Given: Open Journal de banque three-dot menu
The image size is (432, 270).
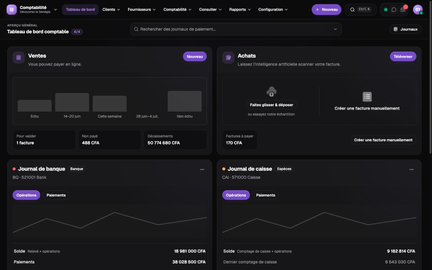Looking at the screenshot, I should (x=202, y=169).
